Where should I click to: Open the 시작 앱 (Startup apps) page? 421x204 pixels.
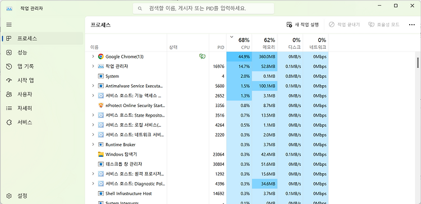pyautogui.click(x=43, y=80)
